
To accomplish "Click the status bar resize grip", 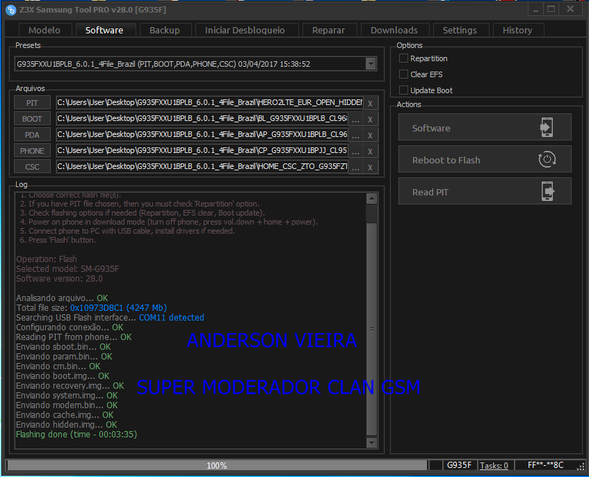I will [x=581, y=467].
